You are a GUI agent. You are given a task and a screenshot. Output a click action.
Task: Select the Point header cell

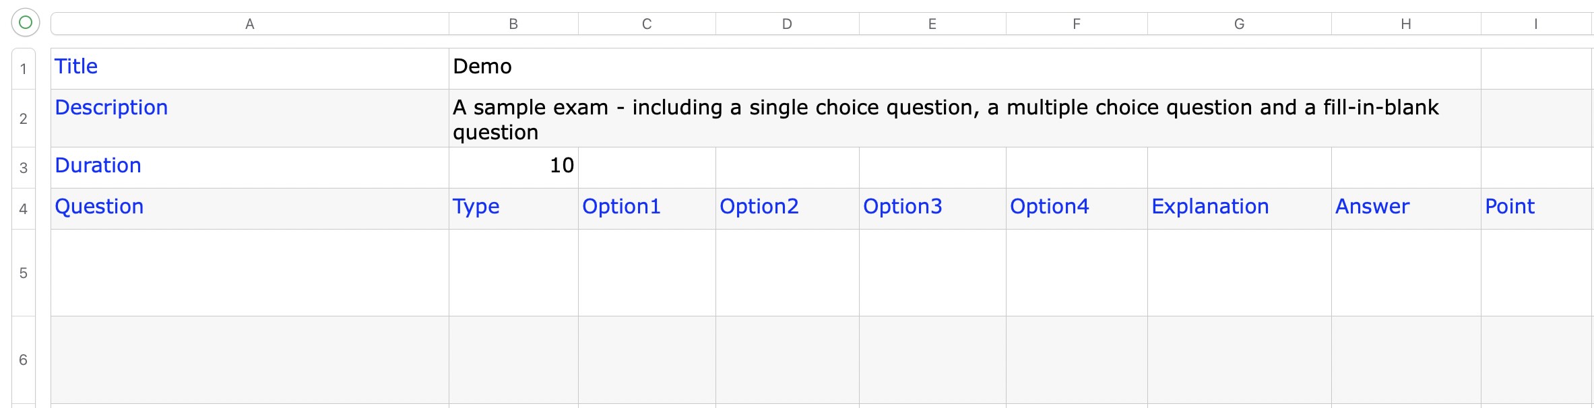(1536, 207)
